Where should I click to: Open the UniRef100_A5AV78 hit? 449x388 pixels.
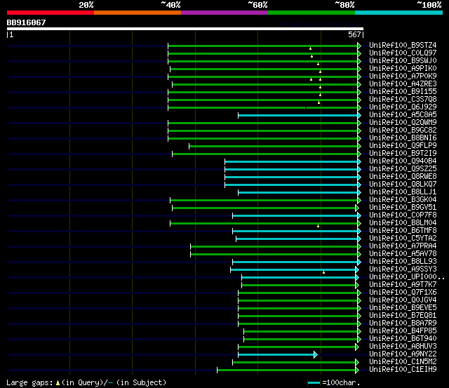click(403, 254)
